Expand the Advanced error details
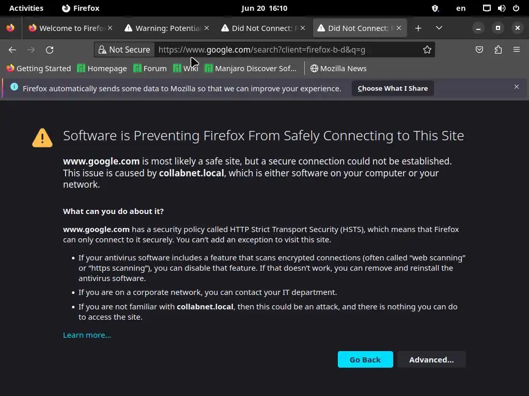Viewport: 529px width, 396px height. point(431,359)
